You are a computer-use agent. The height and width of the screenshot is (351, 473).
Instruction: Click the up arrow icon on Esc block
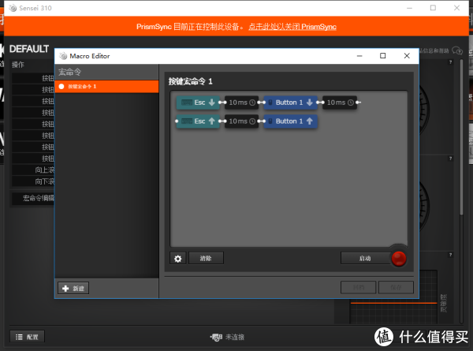(212, 121)
